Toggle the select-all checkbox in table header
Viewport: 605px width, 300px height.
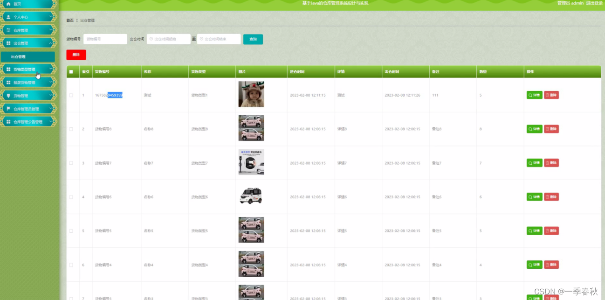coord(71,72)
